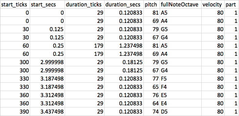Image resolution: width=239 pixels, height=116 pixels.
Task: Select the duration_secs header cell
Action: pyautogui.click(x=124, y=4)
